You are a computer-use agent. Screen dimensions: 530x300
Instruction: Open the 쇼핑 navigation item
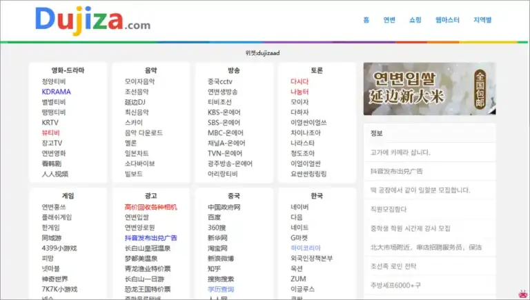pos(415,20)
